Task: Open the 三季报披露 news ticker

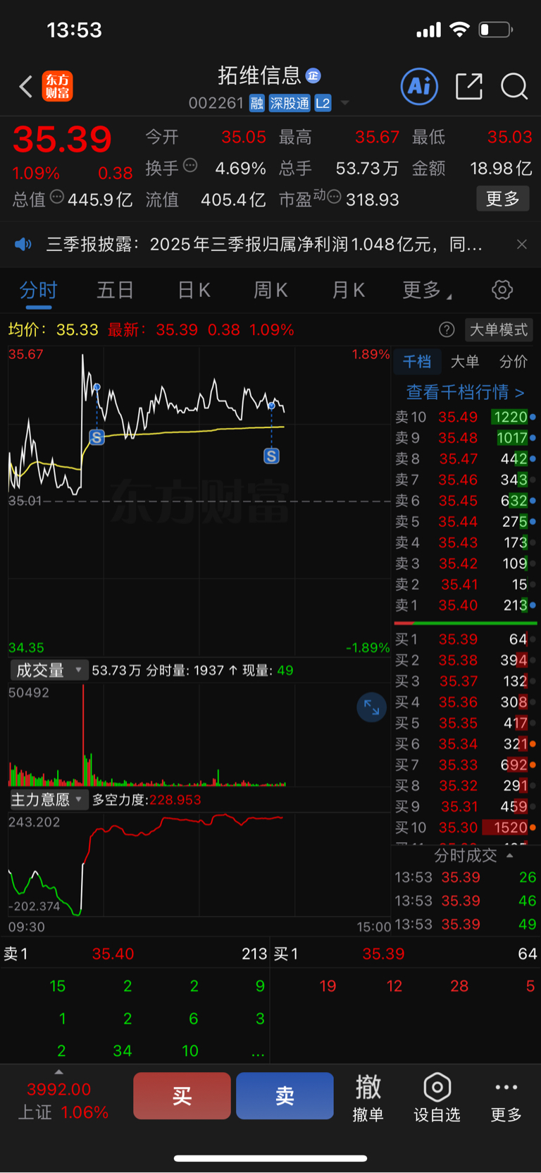Action: [264, 244]
